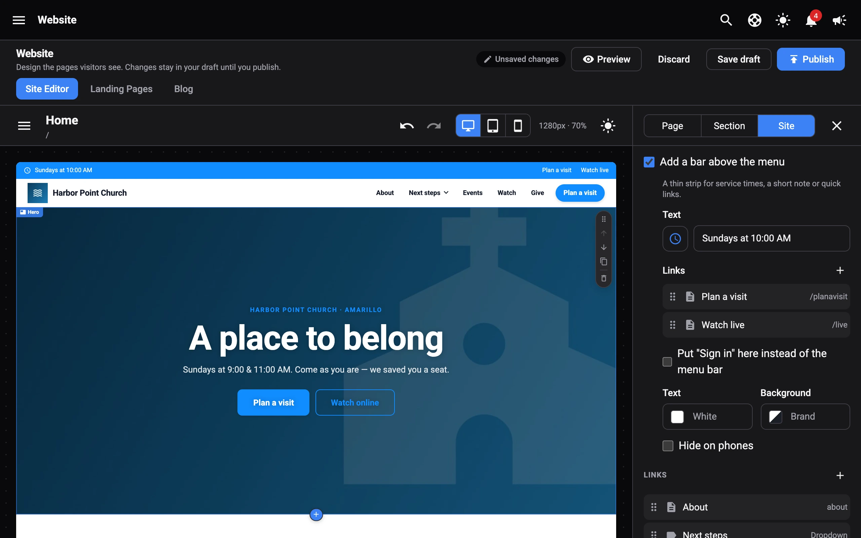This screenshot has height=538, width=861.
Task: Open the pages list menu beside Home
Action: [24, 126]
